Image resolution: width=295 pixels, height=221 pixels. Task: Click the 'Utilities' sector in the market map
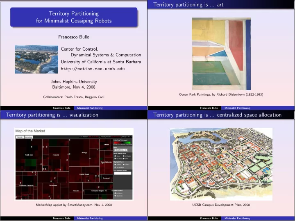(106, 145)
